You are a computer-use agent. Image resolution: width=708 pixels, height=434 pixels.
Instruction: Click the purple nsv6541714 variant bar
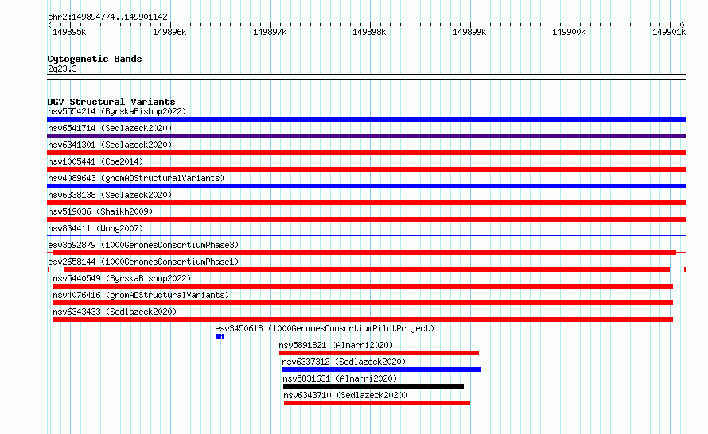point(366,136)
